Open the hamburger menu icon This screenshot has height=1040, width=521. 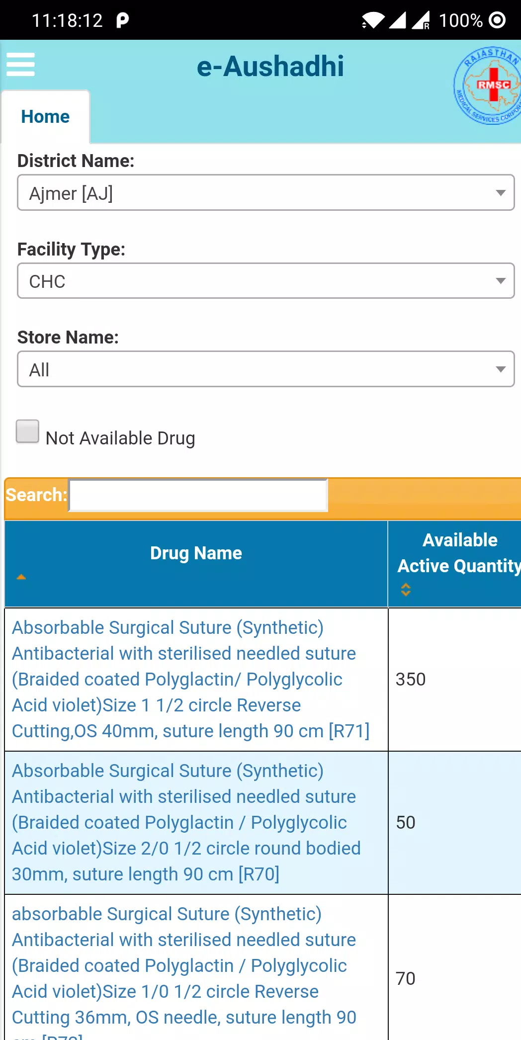click(20, 65)
